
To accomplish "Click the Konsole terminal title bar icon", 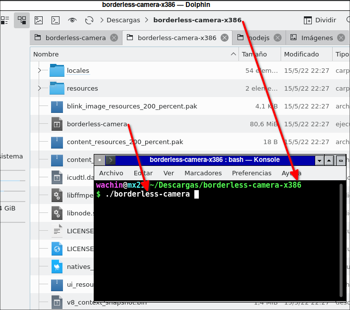I will pyautogui.click(x=110, y=160).
